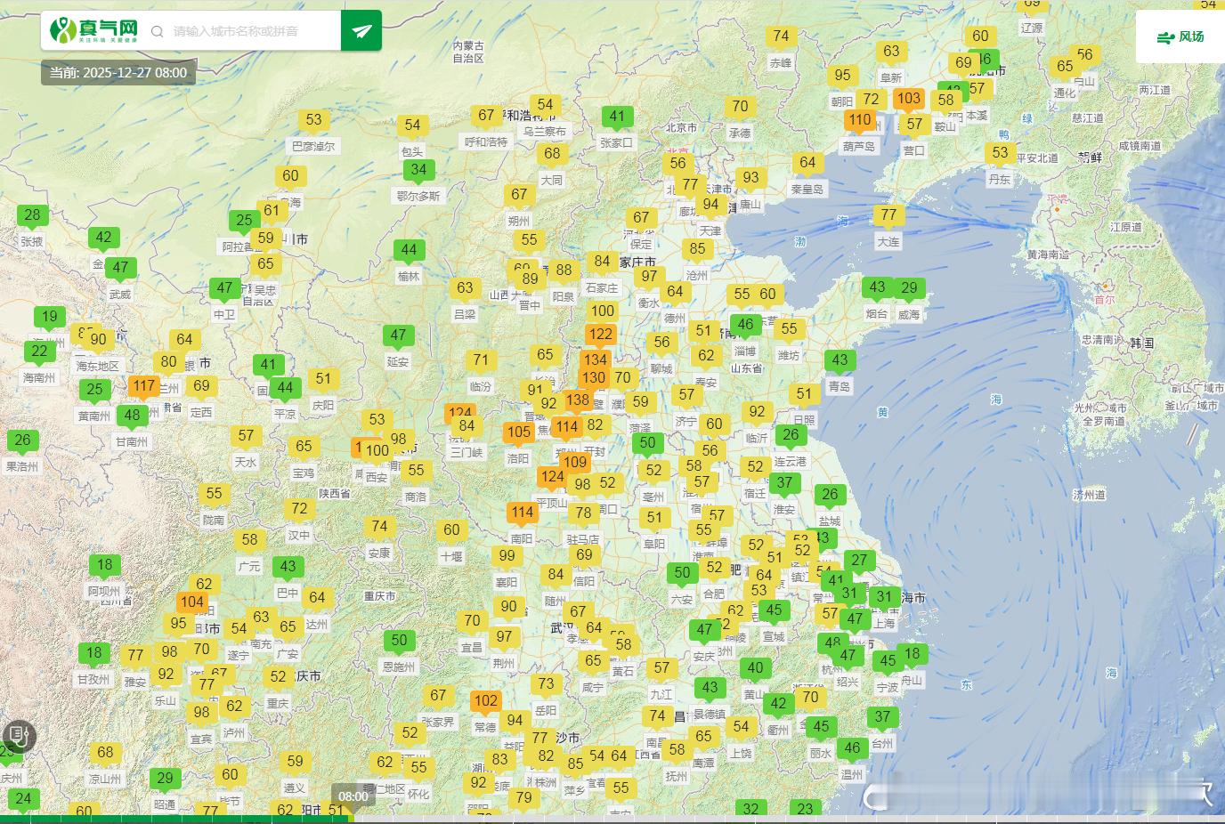1225x824 pixels.
Task: Select the 95 marker for 朝阳
Action: pyautogui.click(x=842, y=77)
